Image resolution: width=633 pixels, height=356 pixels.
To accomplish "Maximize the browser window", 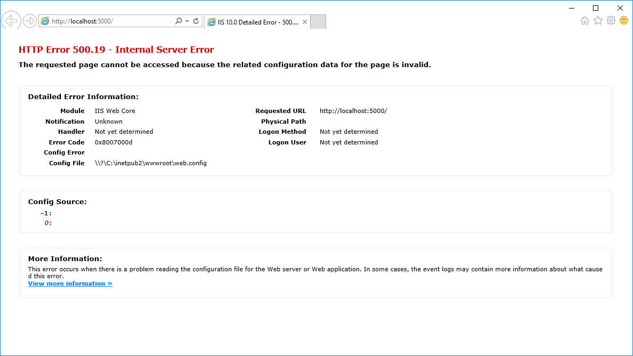I will [x=596, y=8].
